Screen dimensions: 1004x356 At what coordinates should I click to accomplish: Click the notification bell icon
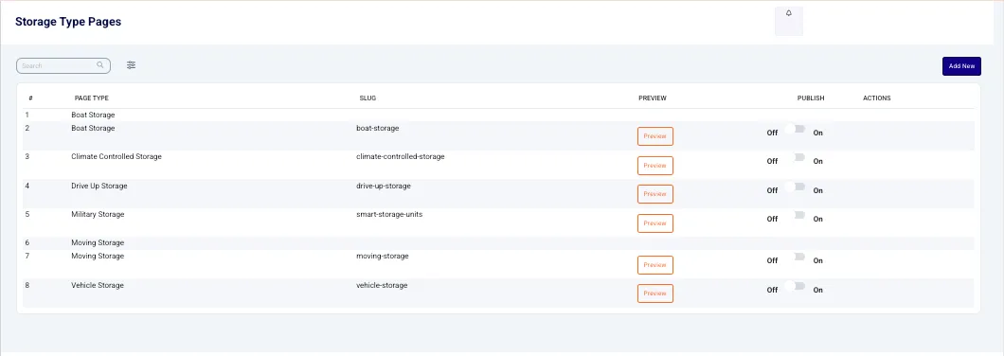tap(788, 13)
